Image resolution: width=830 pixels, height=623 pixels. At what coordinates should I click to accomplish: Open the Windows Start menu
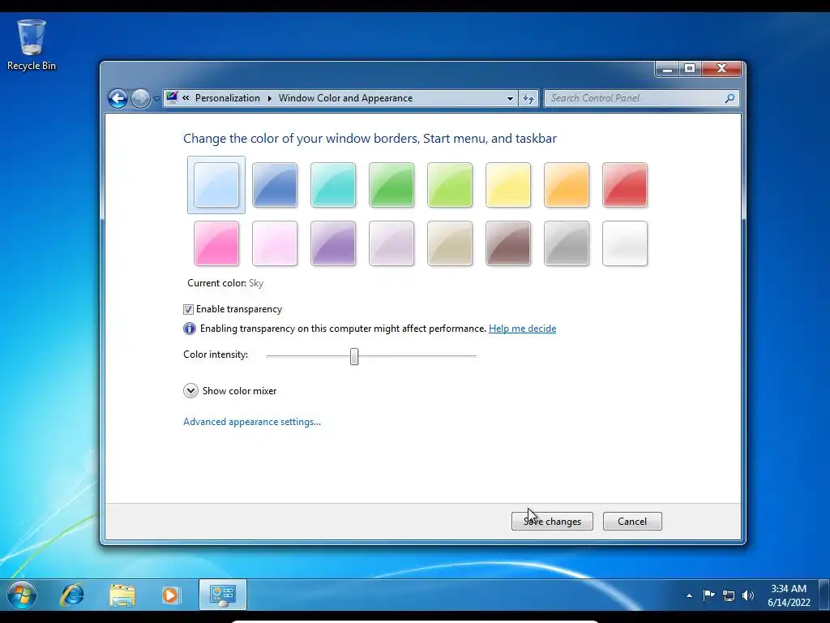[22, 595]
